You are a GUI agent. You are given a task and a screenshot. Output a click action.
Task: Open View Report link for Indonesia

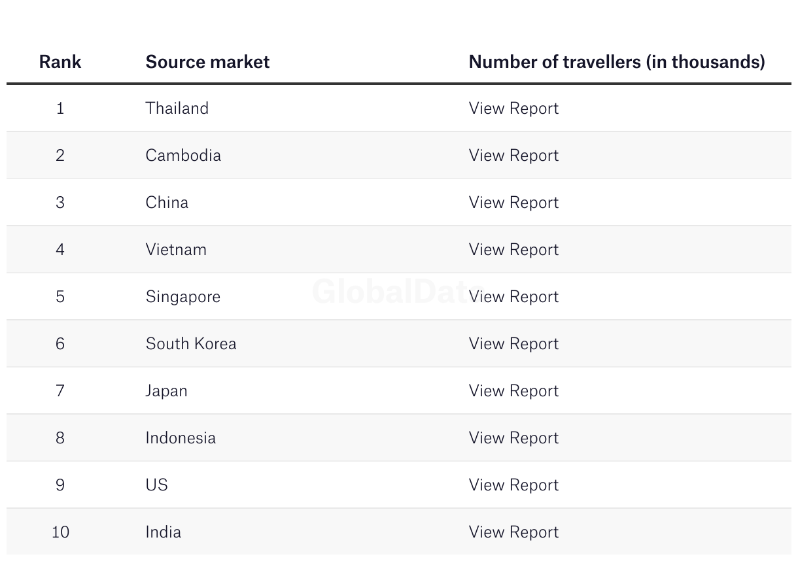point(513,437)
